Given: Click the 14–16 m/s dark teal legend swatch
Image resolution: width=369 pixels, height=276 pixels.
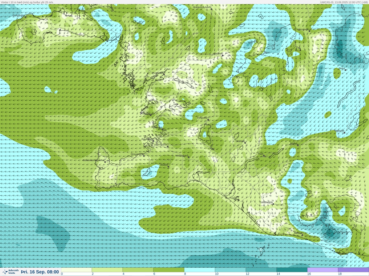Looking at the screenshot, I should 292,270.
